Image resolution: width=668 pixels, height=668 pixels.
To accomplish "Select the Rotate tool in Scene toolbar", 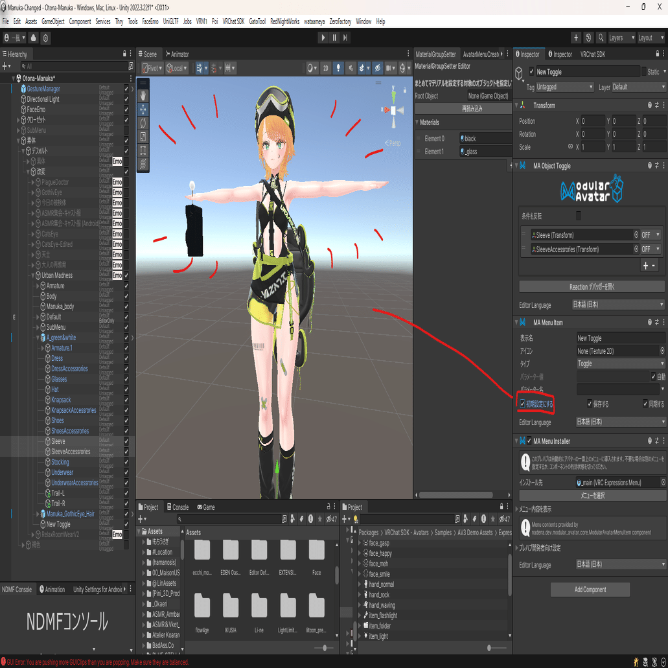I will (x=143, y=122).
